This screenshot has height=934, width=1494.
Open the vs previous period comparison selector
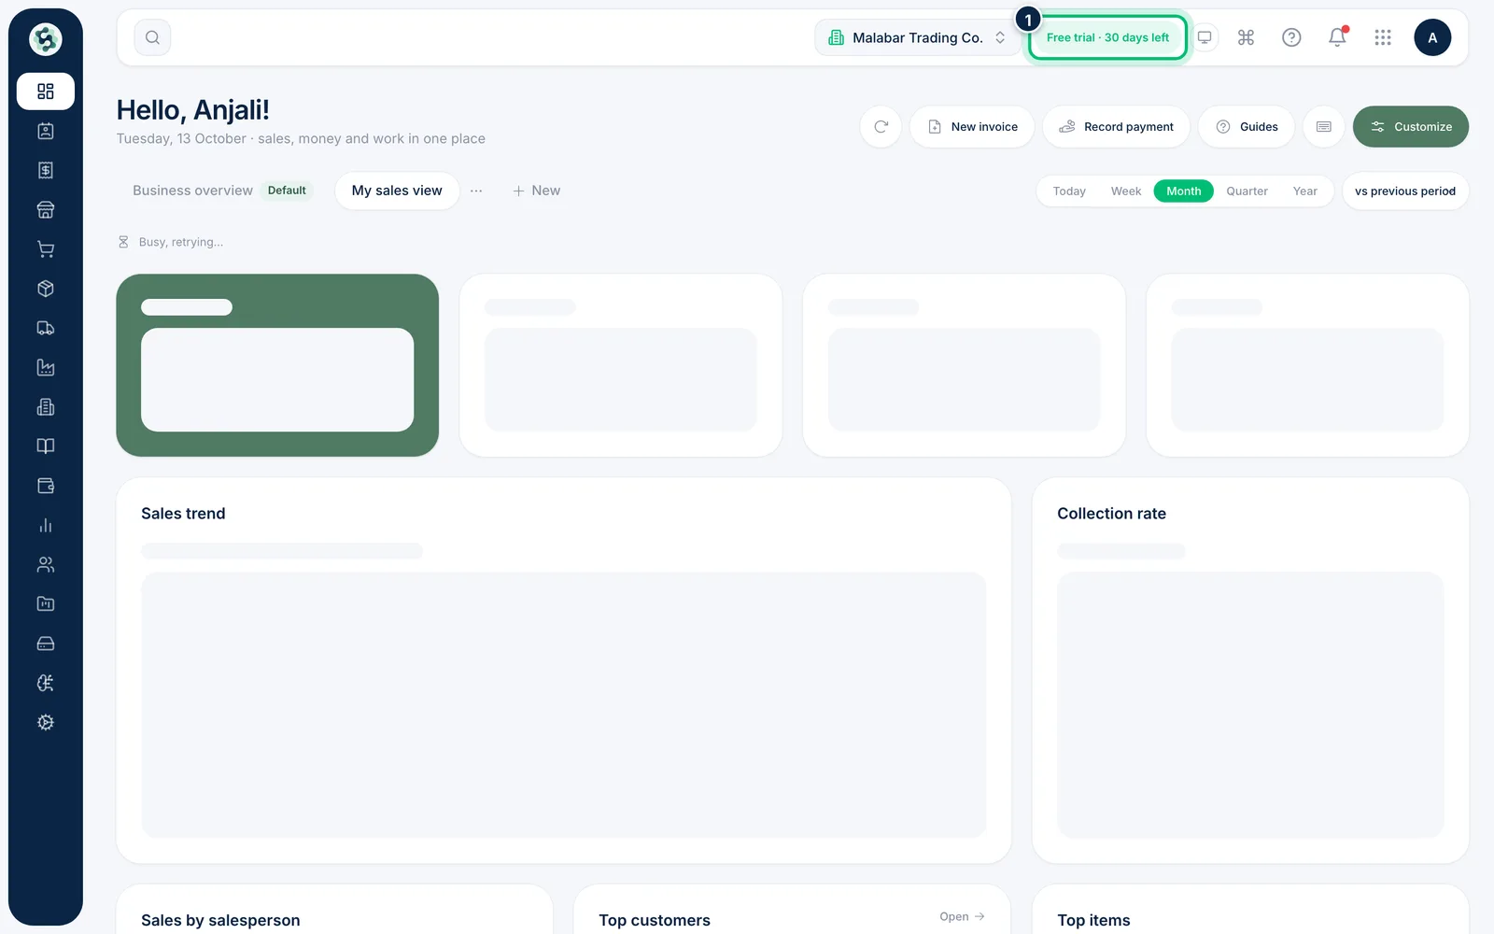[1405, 191]
